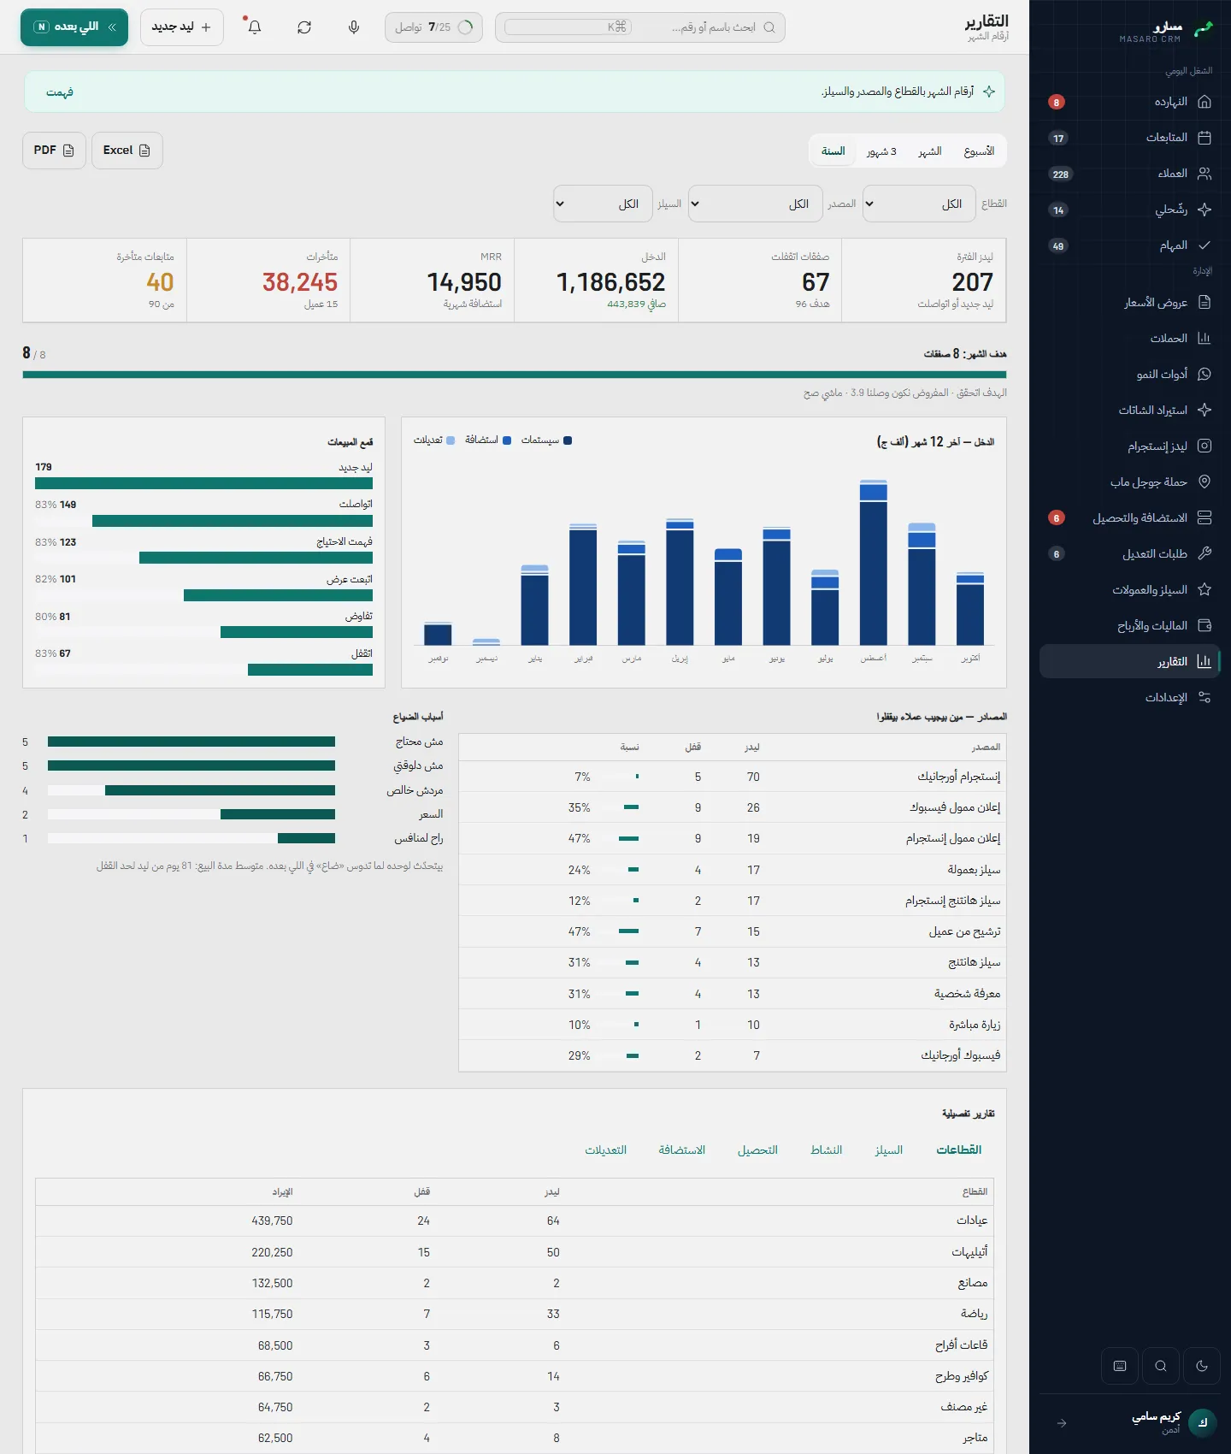This screenshot has height=1454, width=1231.
Task: Click the الماليات والأرباح wallet icon
Action: 1204,625
